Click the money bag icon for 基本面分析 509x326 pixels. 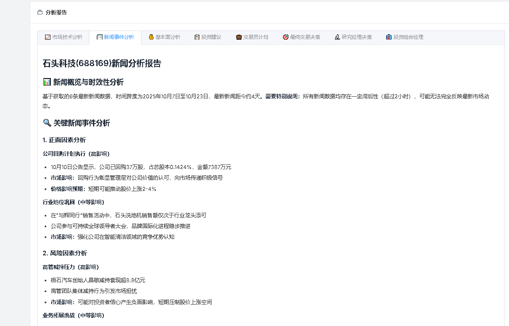[151, 37]
